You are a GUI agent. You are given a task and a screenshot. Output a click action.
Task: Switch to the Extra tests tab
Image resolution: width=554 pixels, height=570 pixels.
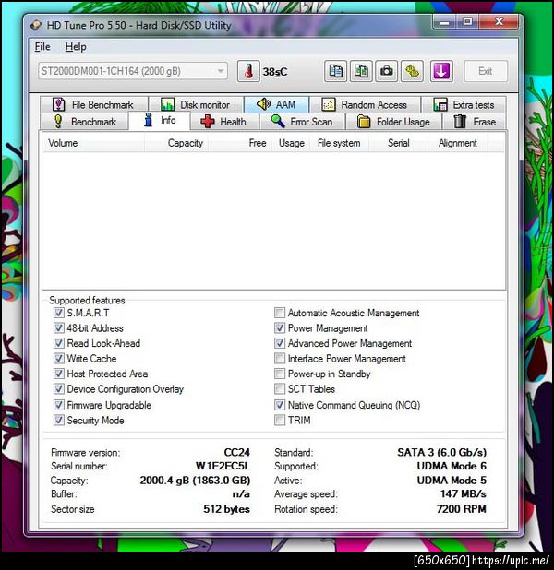pyautogui.click(x=464, y=105)
